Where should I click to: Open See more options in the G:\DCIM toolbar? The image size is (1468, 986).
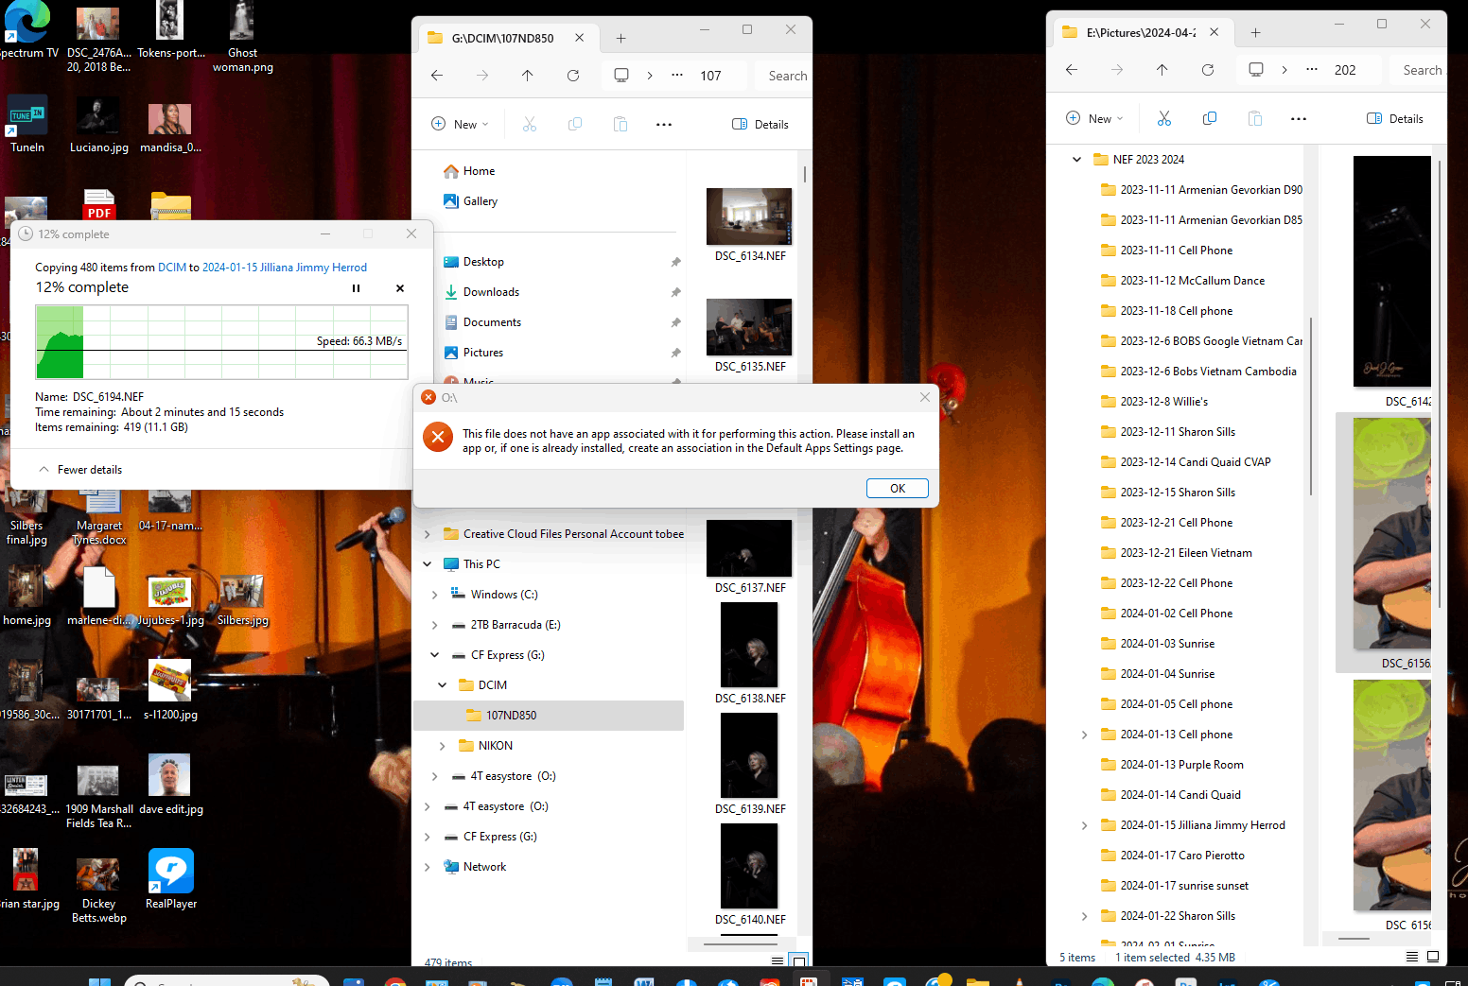664,125
